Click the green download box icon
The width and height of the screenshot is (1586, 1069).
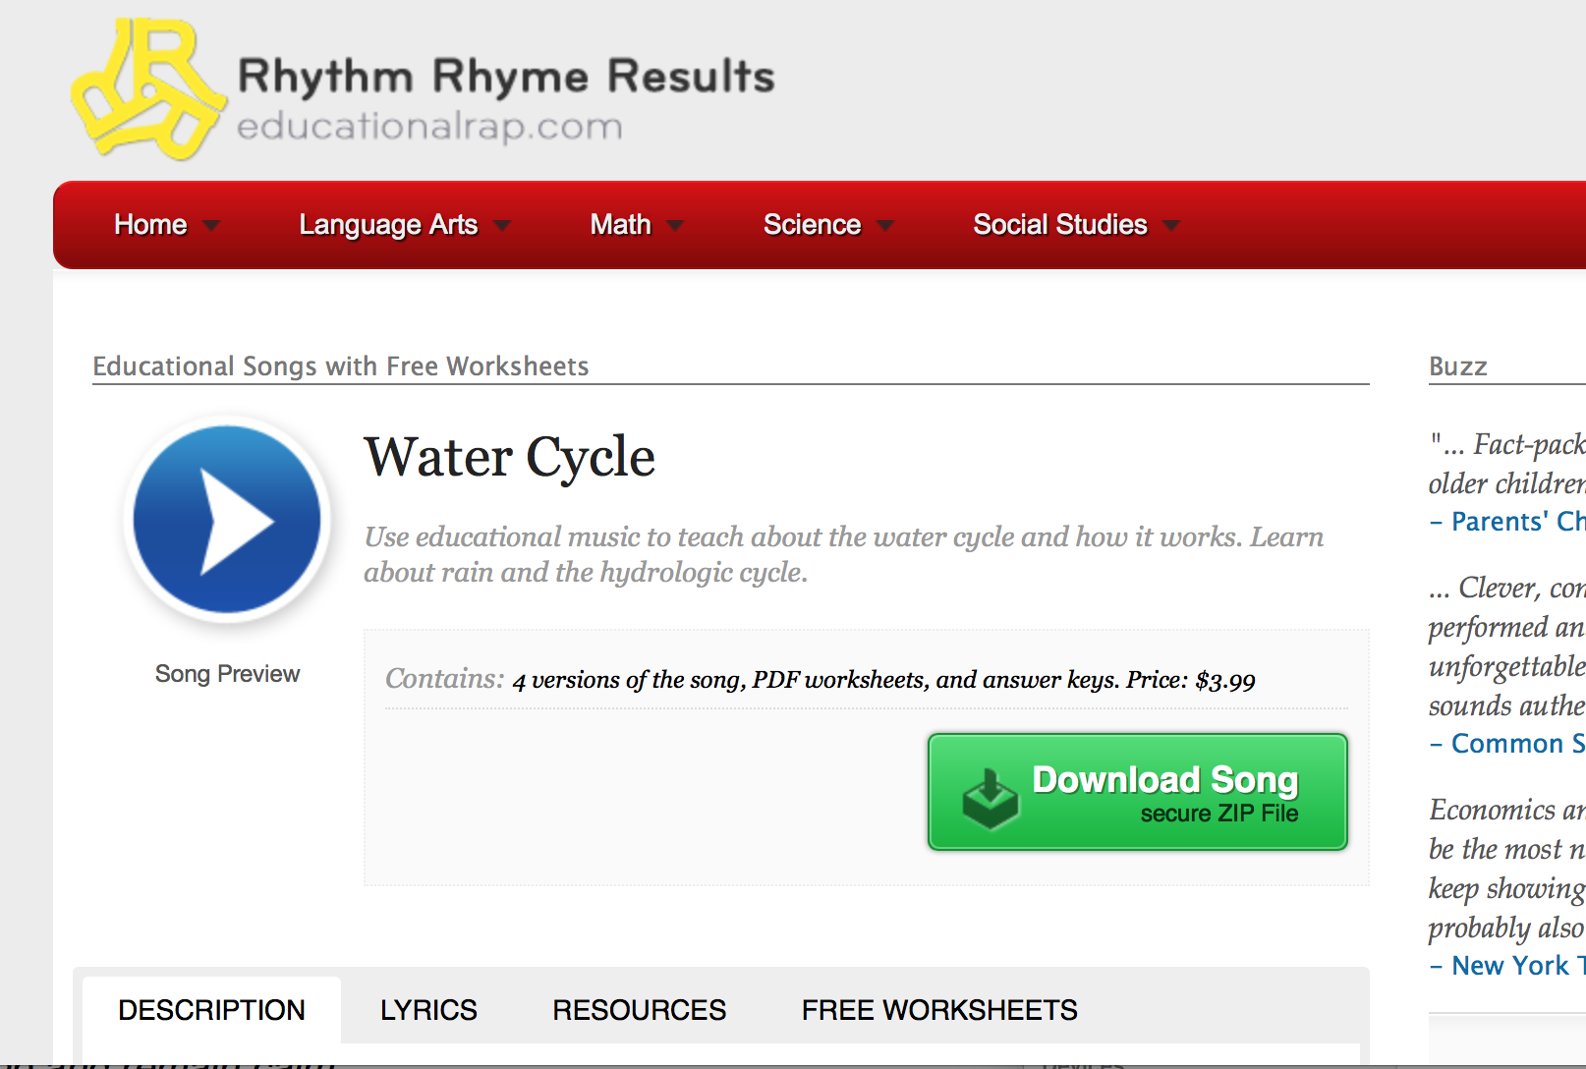click(x=990, y=798)
